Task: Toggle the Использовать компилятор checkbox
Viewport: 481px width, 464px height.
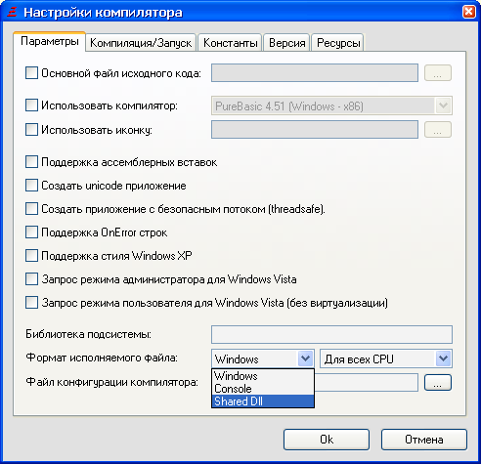Action: click(31, 105)
